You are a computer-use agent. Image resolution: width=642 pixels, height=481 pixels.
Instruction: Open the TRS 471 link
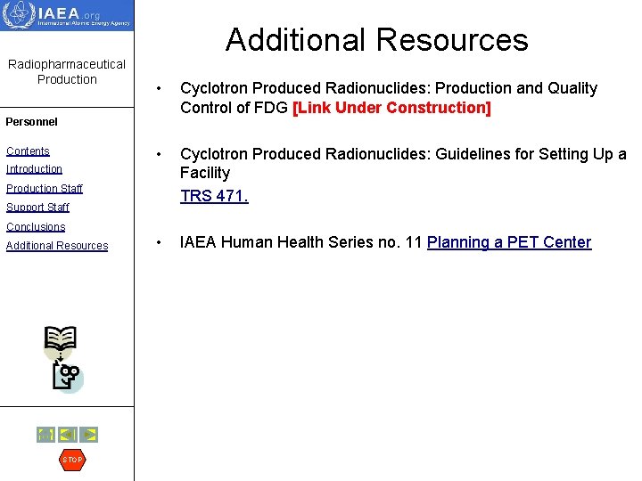tap(214, 196)
